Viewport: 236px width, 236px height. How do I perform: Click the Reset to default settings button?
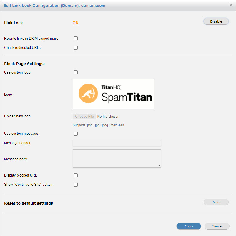click(x=216, y=202)
